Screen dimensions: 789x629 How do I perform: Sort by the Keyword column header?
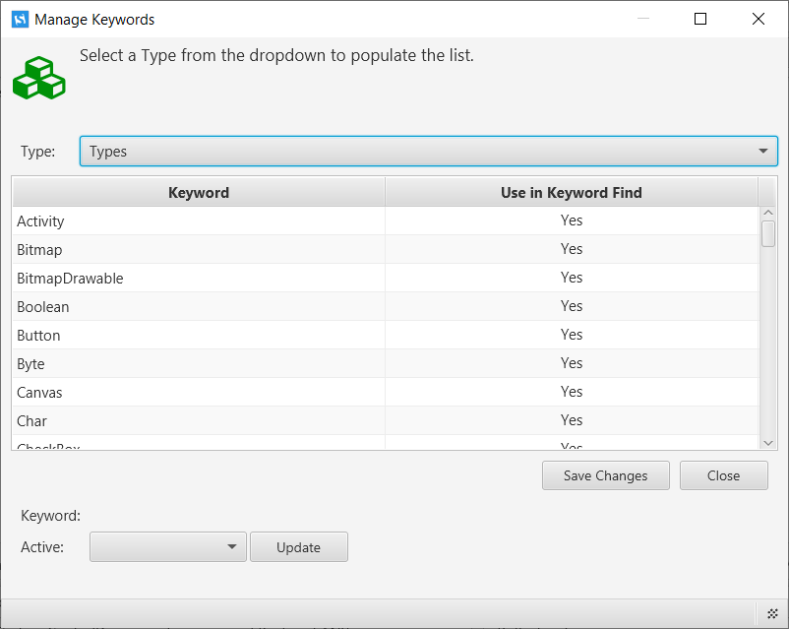click(x=199, y=193)
